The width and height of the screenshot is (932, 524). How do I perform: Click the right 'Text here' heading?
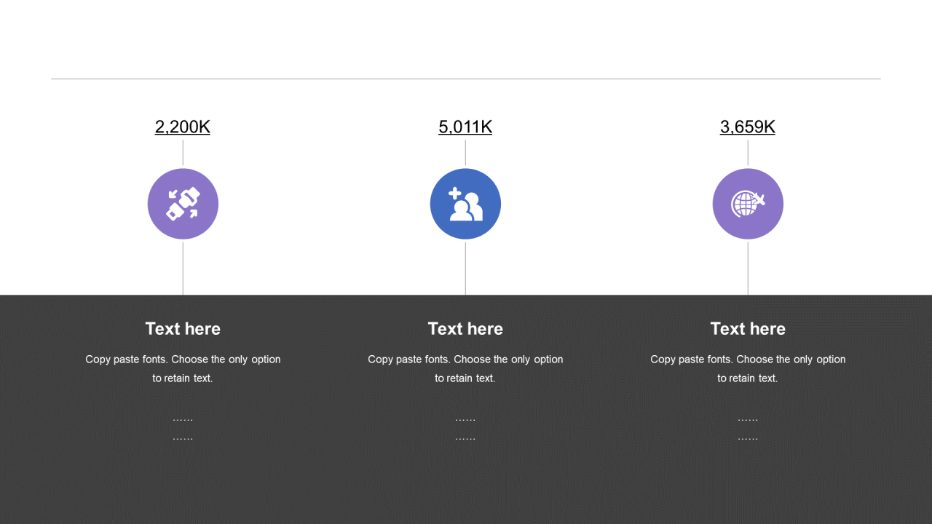(748, 329)
